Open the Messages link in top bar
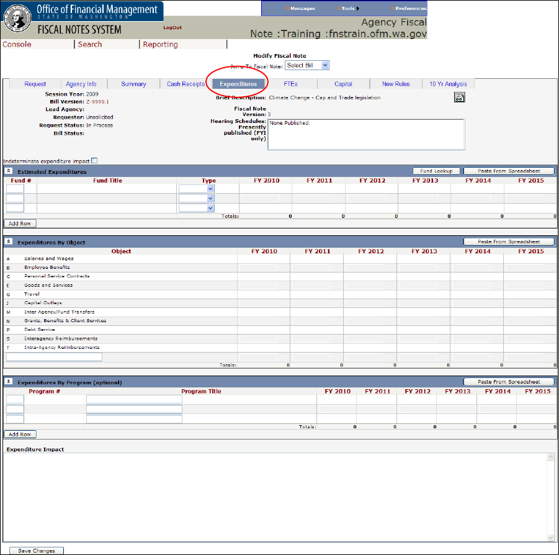 coord(300,8)
